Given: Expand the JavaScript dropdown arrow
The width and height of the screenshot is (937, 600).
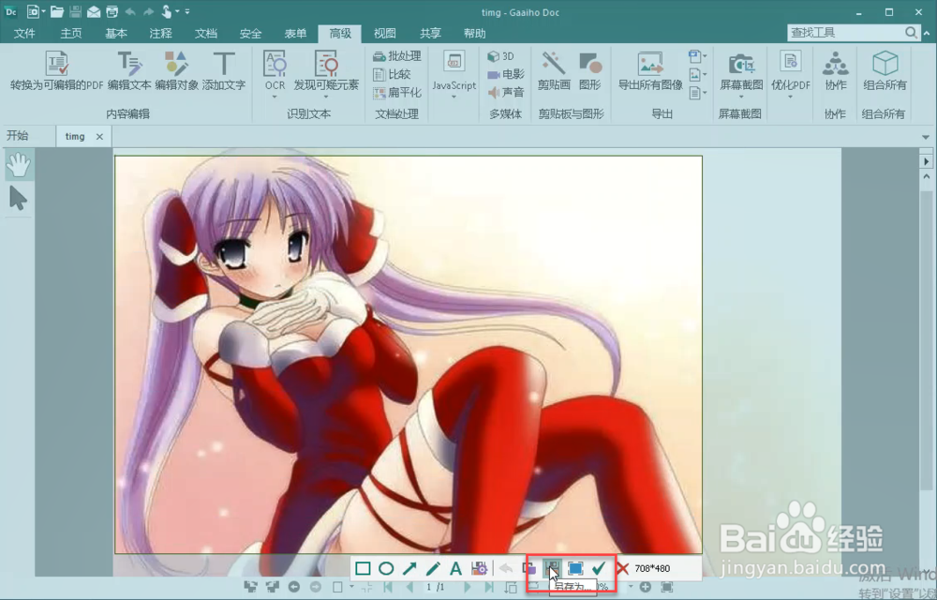Looking at the screenshot, I should 454,97.
